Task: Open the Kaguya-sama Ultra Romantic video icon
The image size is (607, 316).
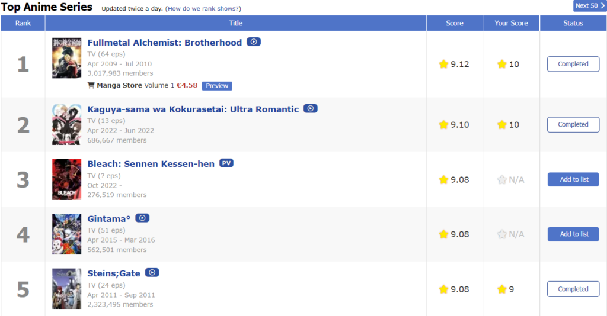Action: point(311,108)
